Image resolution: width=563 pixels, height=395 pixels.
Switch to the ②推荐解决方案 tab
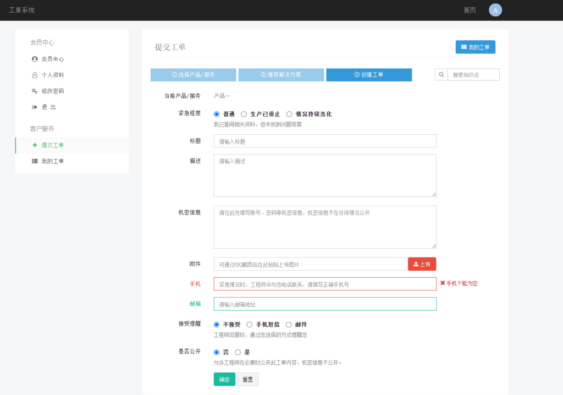pos(281,75)
